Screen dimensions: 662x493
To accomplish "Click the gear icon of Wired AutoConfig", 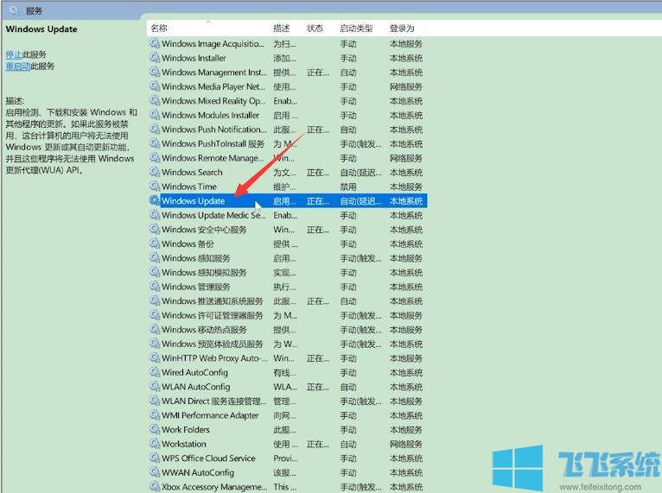I will (155, 372).
